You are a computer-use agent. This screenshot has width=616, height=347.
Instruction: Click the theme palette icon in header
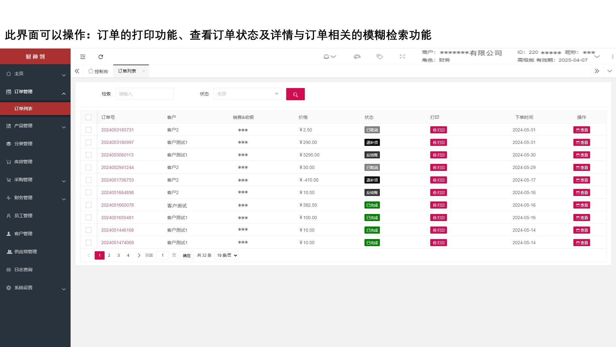[x=357, y=57]
